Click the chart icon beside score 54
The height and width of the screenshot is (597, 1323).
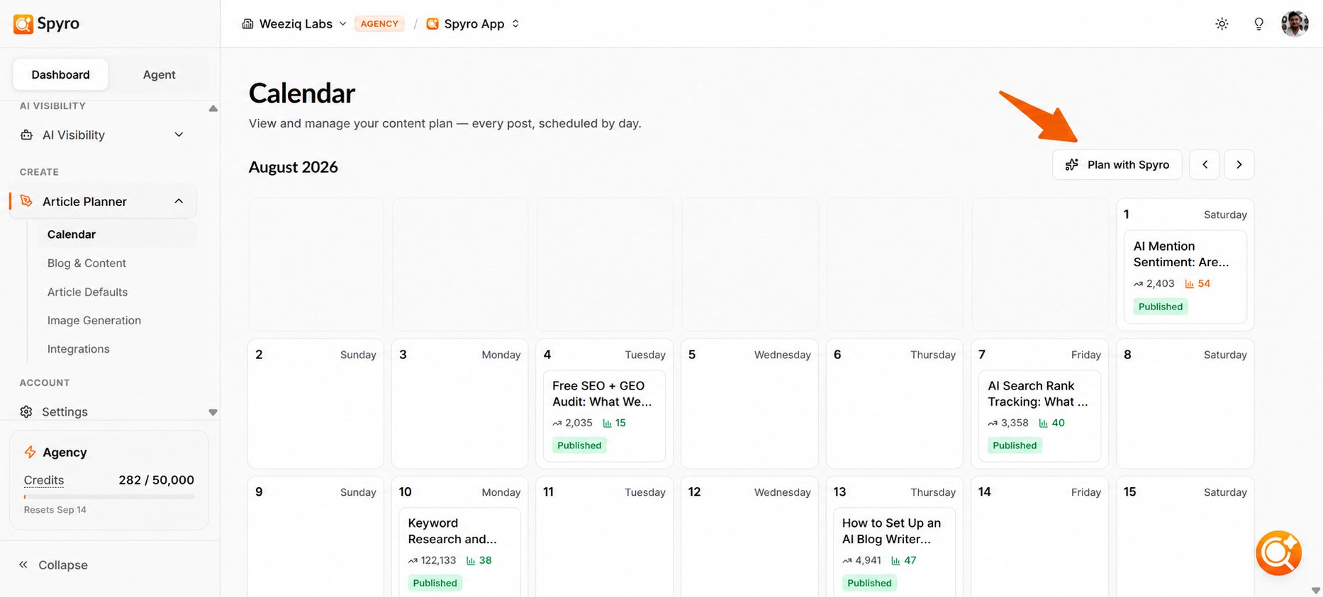point(1189,284)
